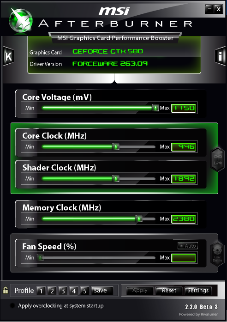Open the Settings dialog

pyautogui.click(x=198, y=291)
